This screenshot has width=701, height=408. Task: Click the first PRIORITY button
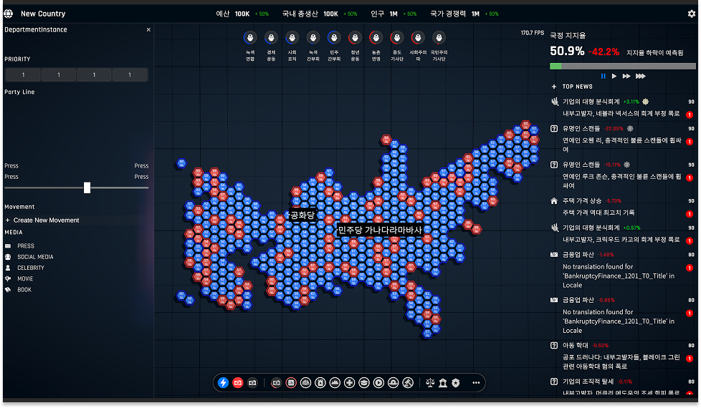(23, 75)
